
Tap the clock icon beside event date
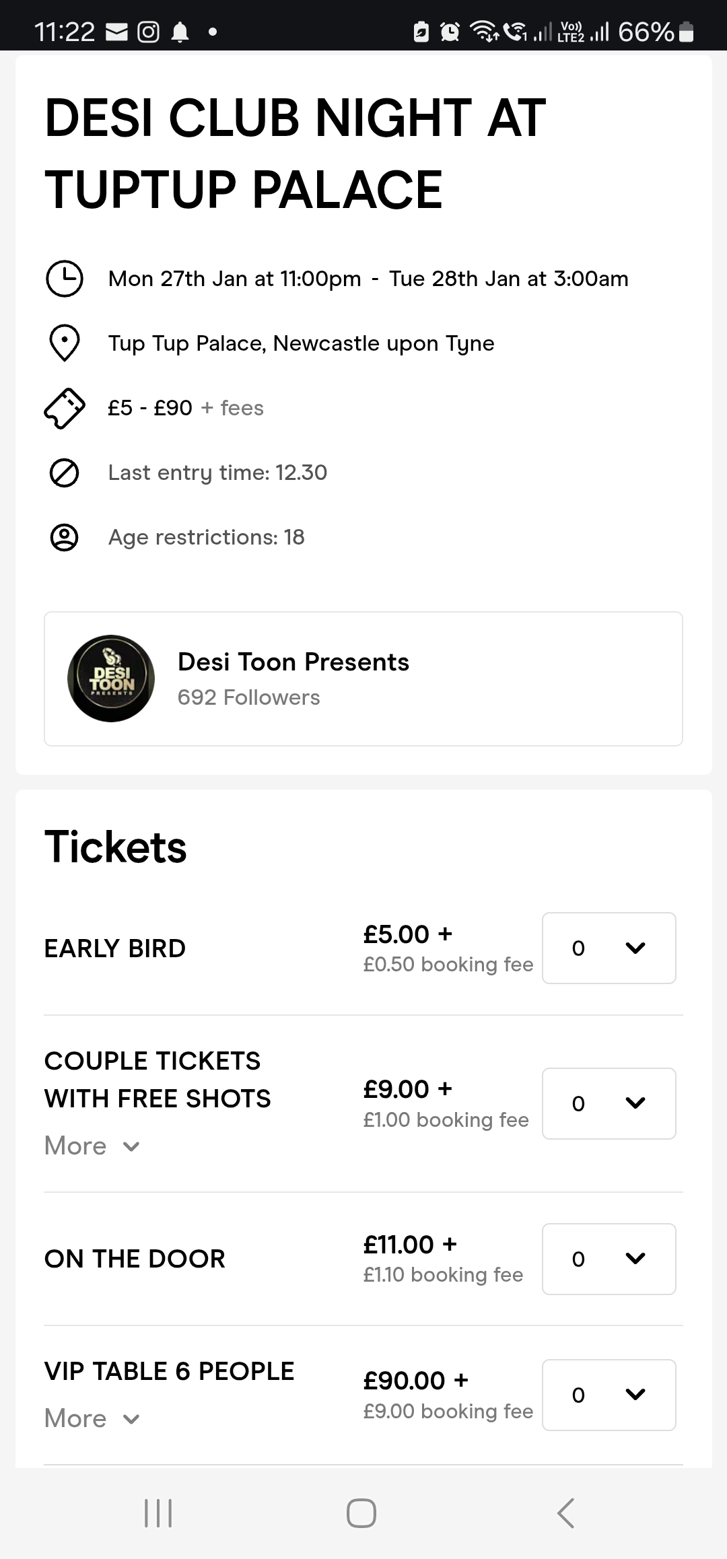tap(64, 279)
